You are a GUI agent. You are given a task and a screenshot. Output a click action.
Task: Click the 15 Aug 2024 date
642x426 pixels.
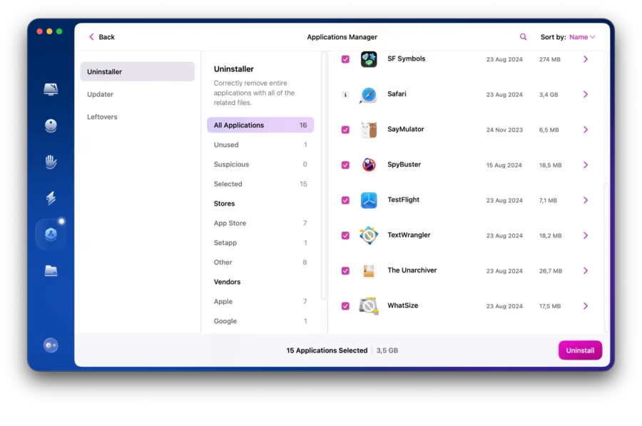click(504, 165)
